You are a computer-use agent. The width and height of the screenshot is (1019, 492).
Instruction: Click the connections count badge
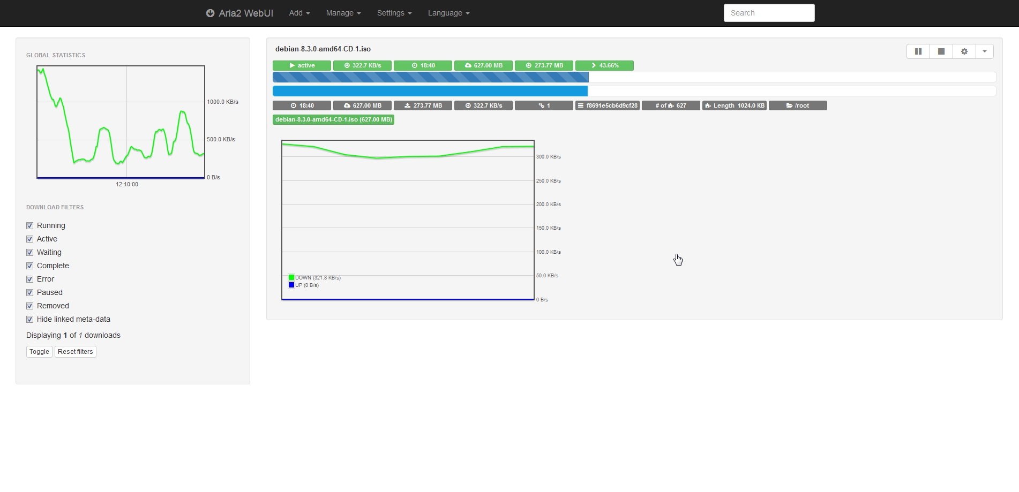544,105
